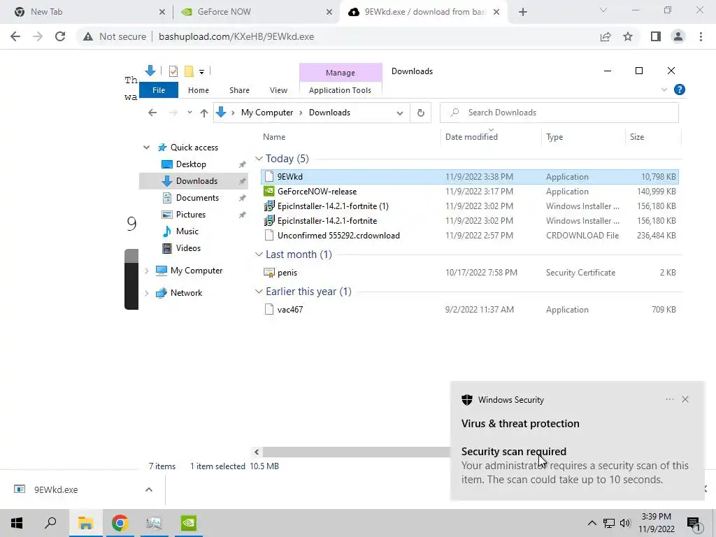The height and width of the screenshot is (537, 716).
Task: Open Chrome profile avatar
Action: (678, 36)
